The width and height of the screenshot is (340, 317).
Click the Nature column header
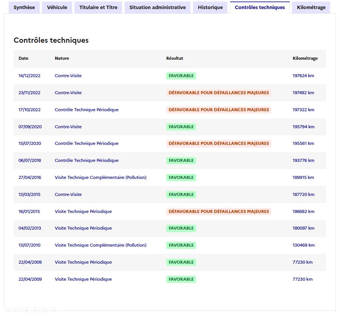coord(62,58)
